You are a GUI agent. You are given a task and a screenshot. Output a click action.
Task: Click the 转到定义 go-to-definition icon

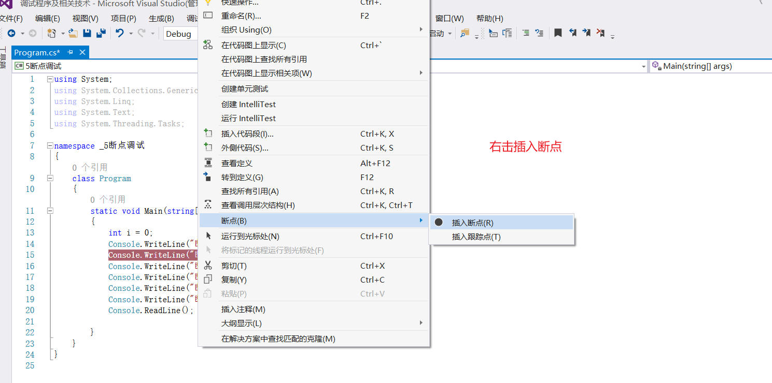tap(208, 176)
